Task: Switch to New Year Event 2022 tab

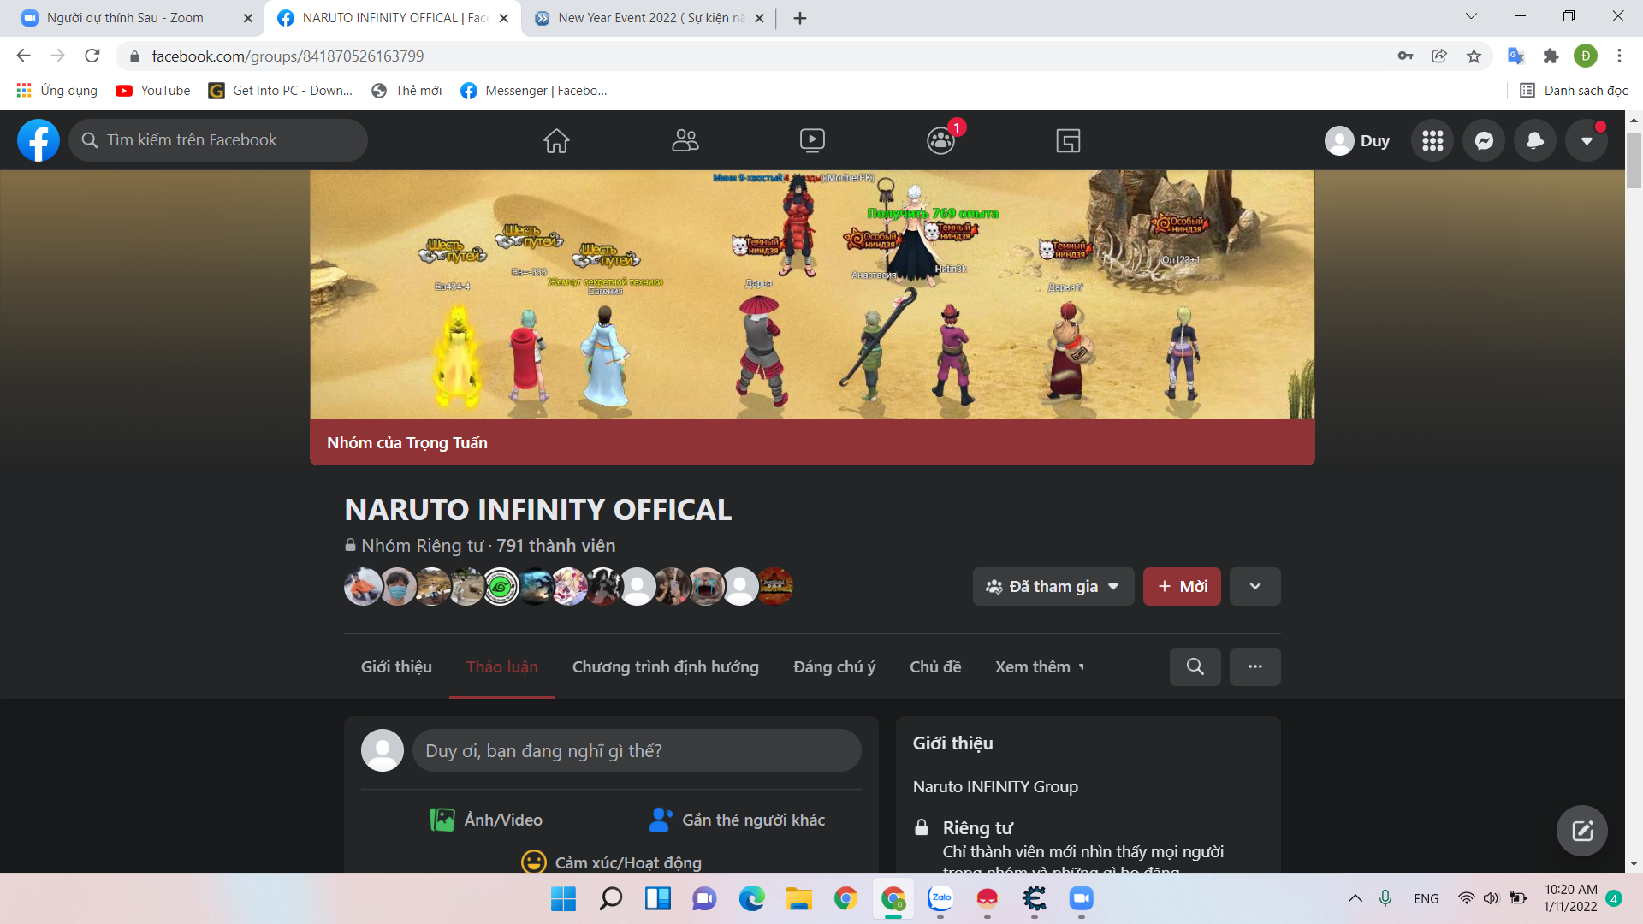Action: [x=650, y=18]
